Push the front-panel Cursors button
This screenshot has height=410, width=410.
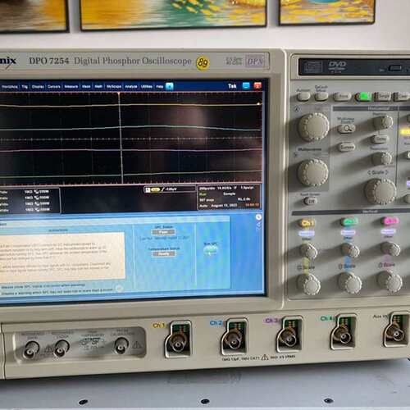347,147
